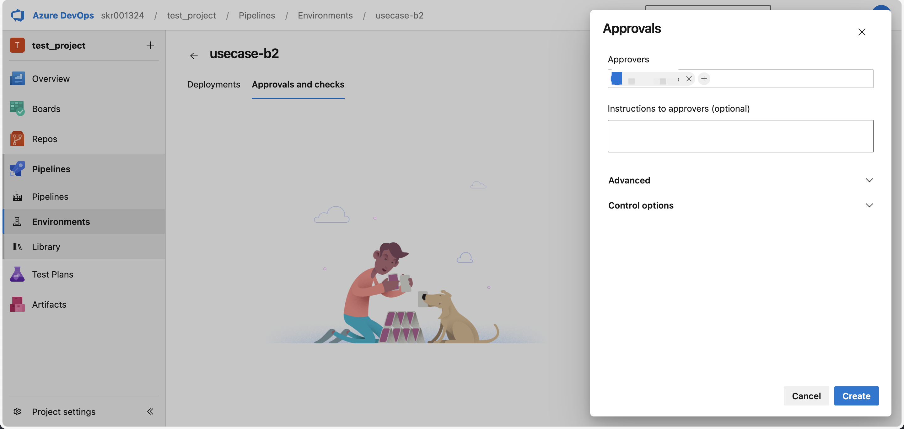This screenshot has width=904, height=429.
Task: Remove the current approver chip
Action: pos(689,78)
